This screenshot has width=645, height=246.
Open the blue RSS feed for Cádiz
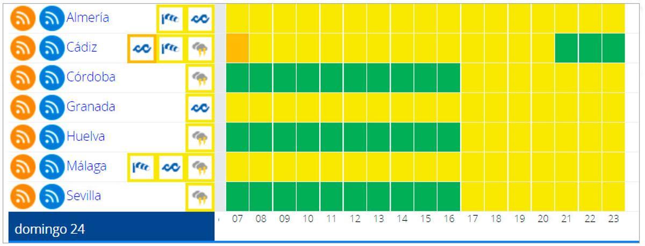(x=52, y=49)
